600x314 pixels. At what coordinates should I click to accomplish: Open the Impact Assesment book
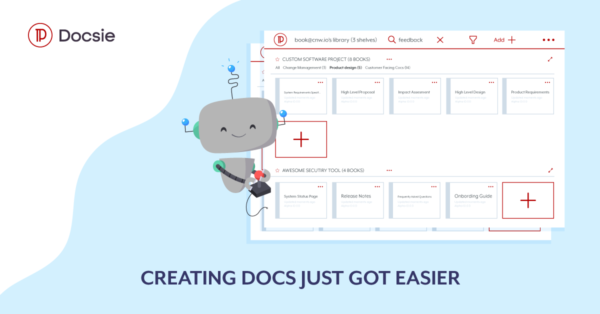tap(415, 96)
